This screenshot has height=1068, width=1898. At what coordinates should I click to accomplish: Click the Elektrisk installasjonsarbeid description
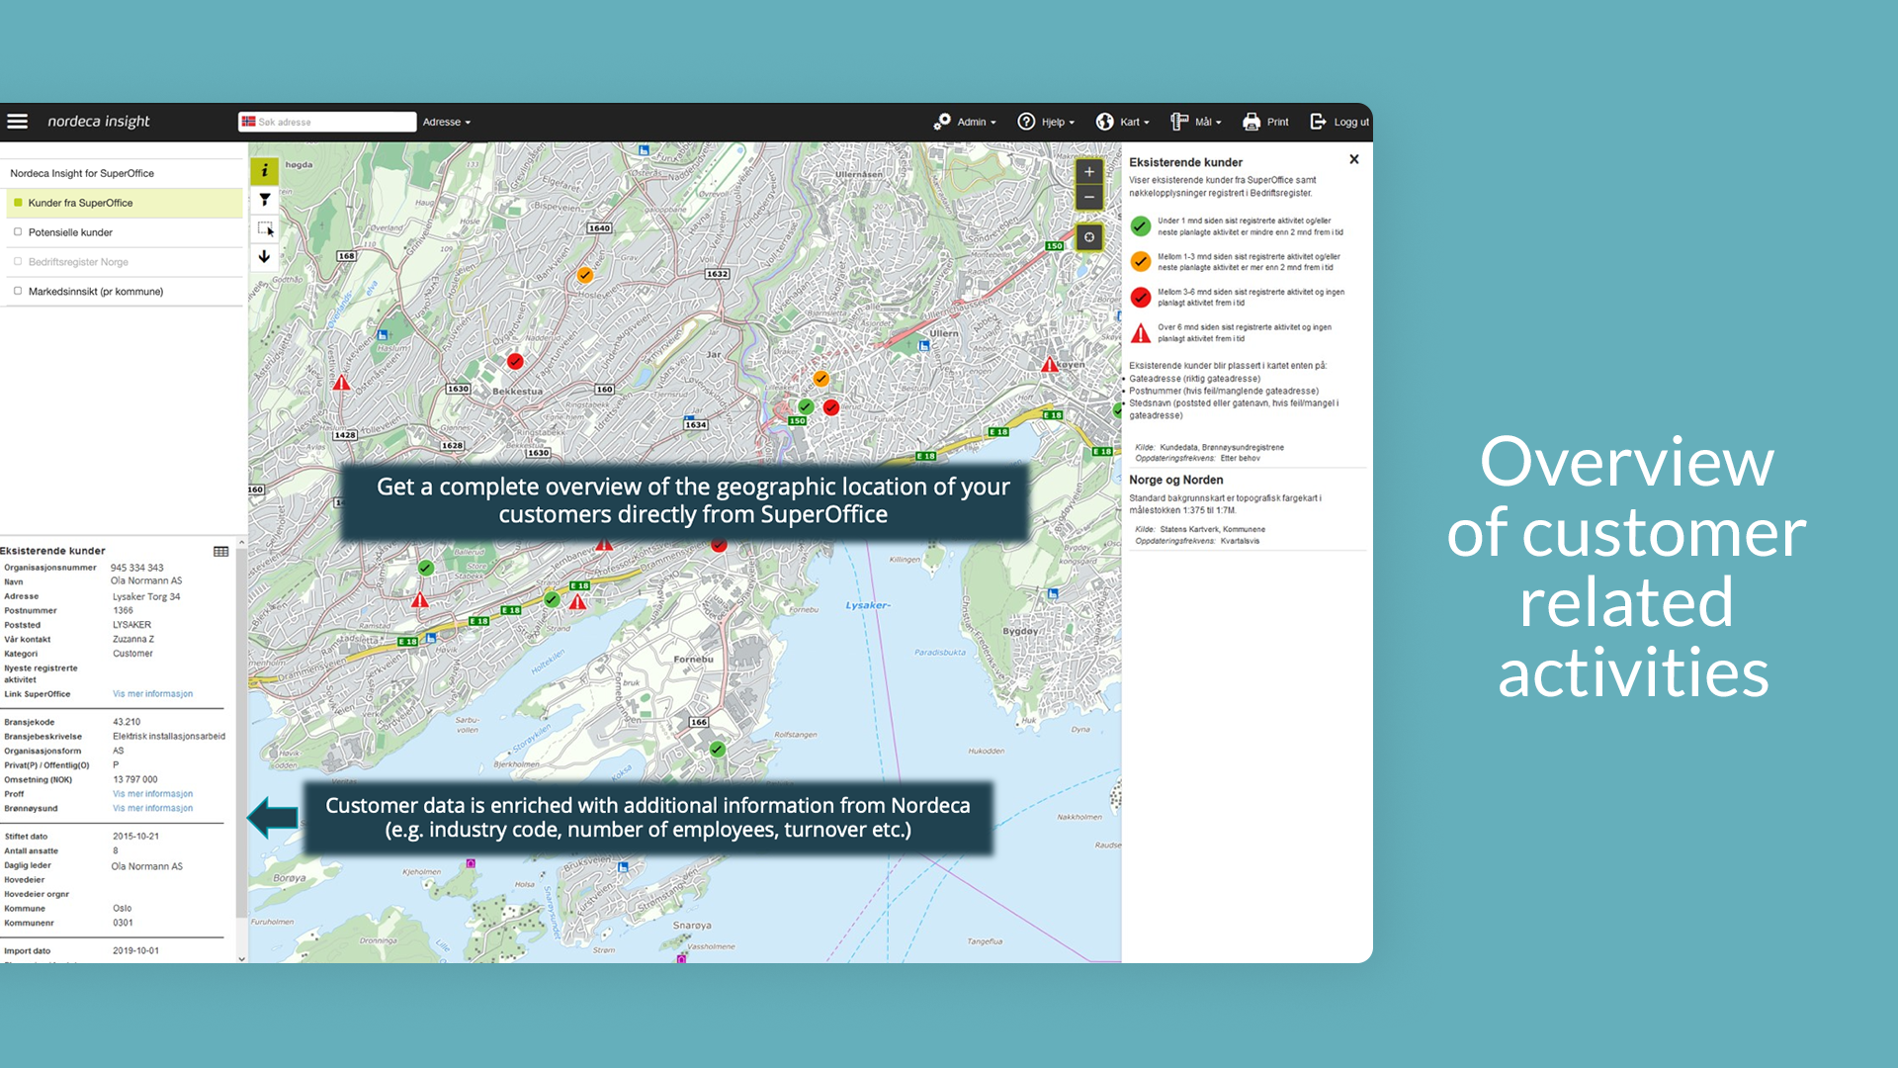pos(169,737)
